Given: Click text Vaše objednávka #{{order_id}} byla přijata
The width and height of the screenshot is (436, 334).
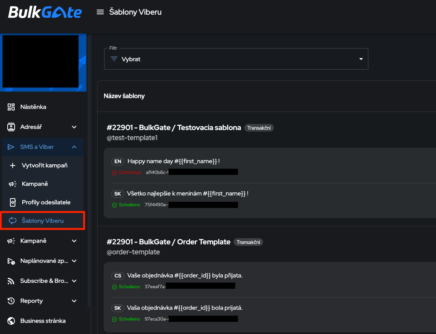Looking at the screenshot, I should 185,276.
